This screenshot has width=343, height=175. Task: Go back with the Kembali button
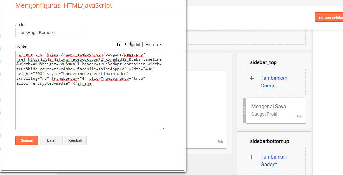75,140
